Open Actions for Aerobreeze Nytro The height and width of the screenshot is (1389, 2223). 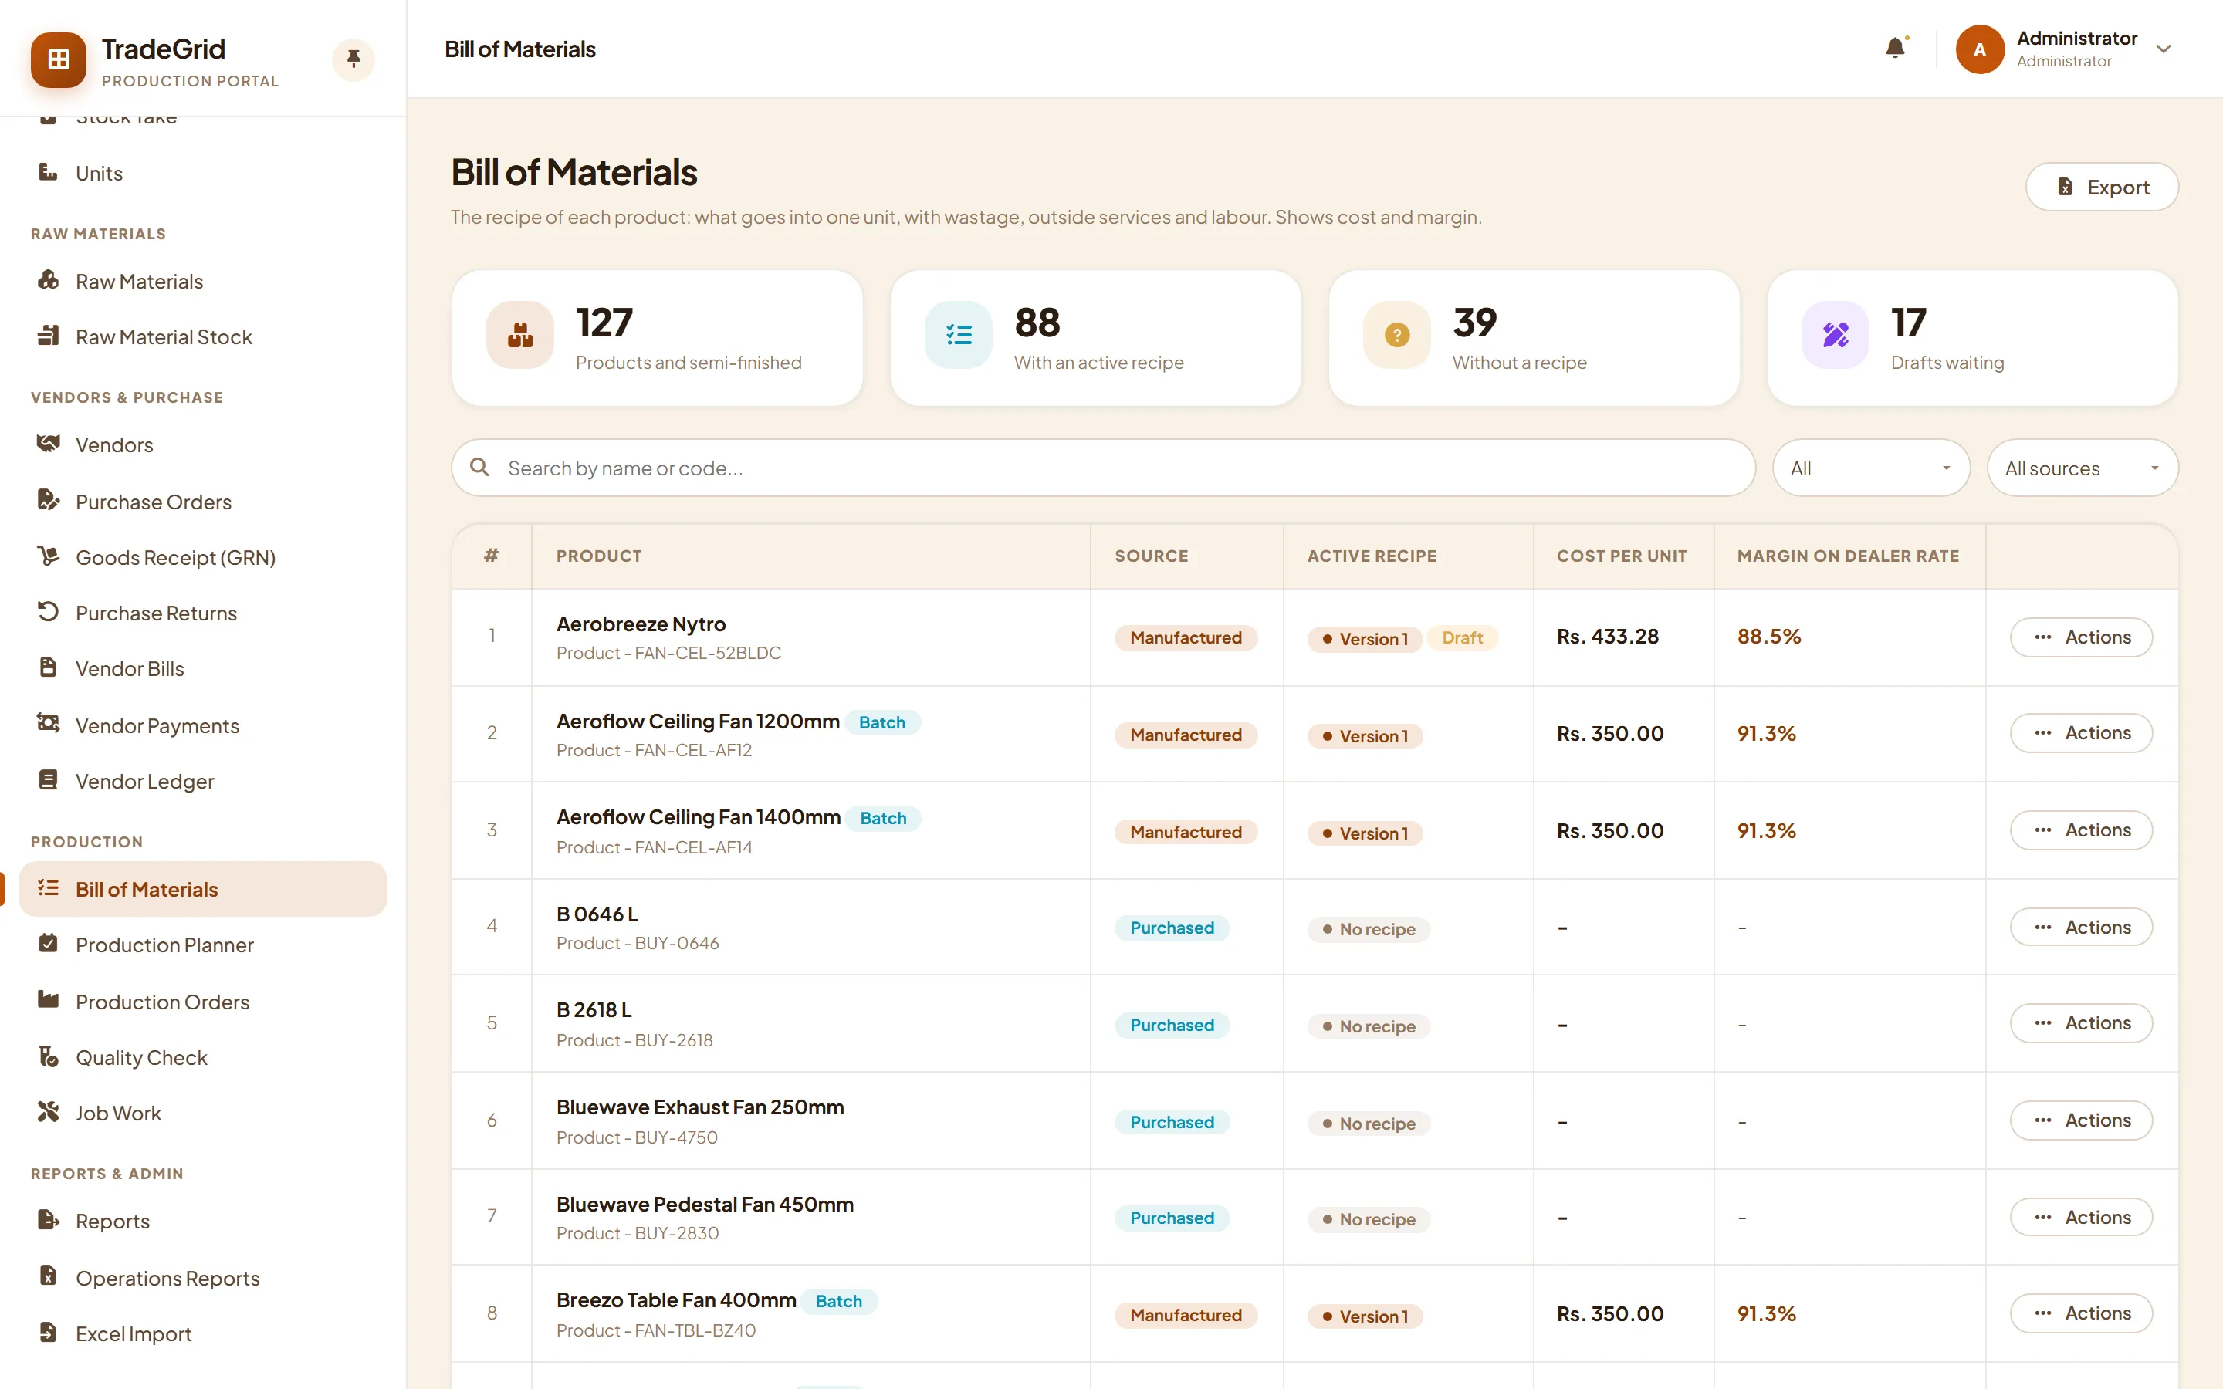coord(2081,637)
